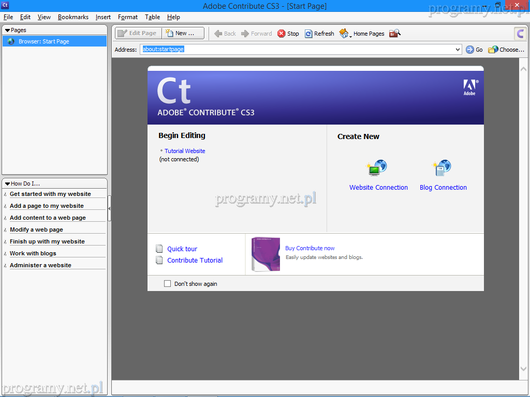
Task: Click the Adobe Bridge browse icon
Action: (x=395, y=34)
